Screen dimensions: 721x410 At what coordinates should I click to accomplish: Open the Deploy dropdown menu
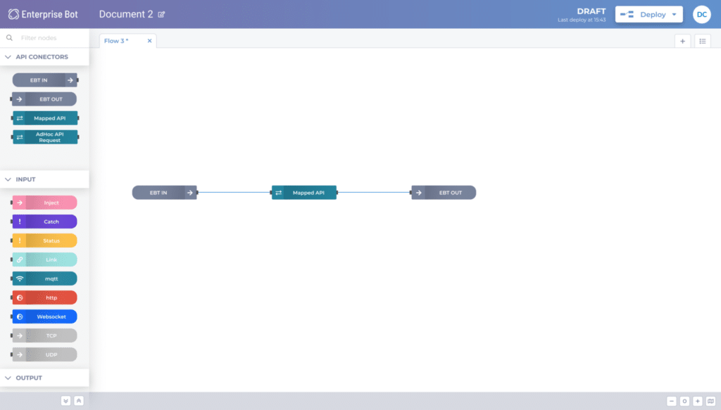(676, 14)
